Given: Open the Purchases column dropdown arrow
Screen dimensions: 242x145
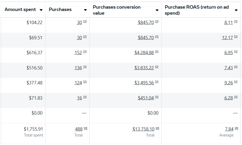Looking at the screenshot, I should 85,10.
